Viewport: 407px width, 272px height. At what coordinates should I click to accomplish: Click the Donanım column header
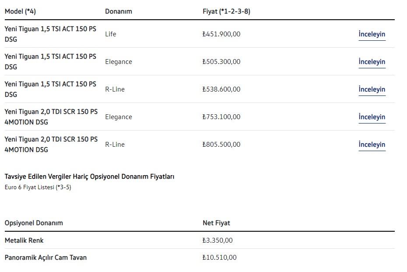(x=118, y=11)
